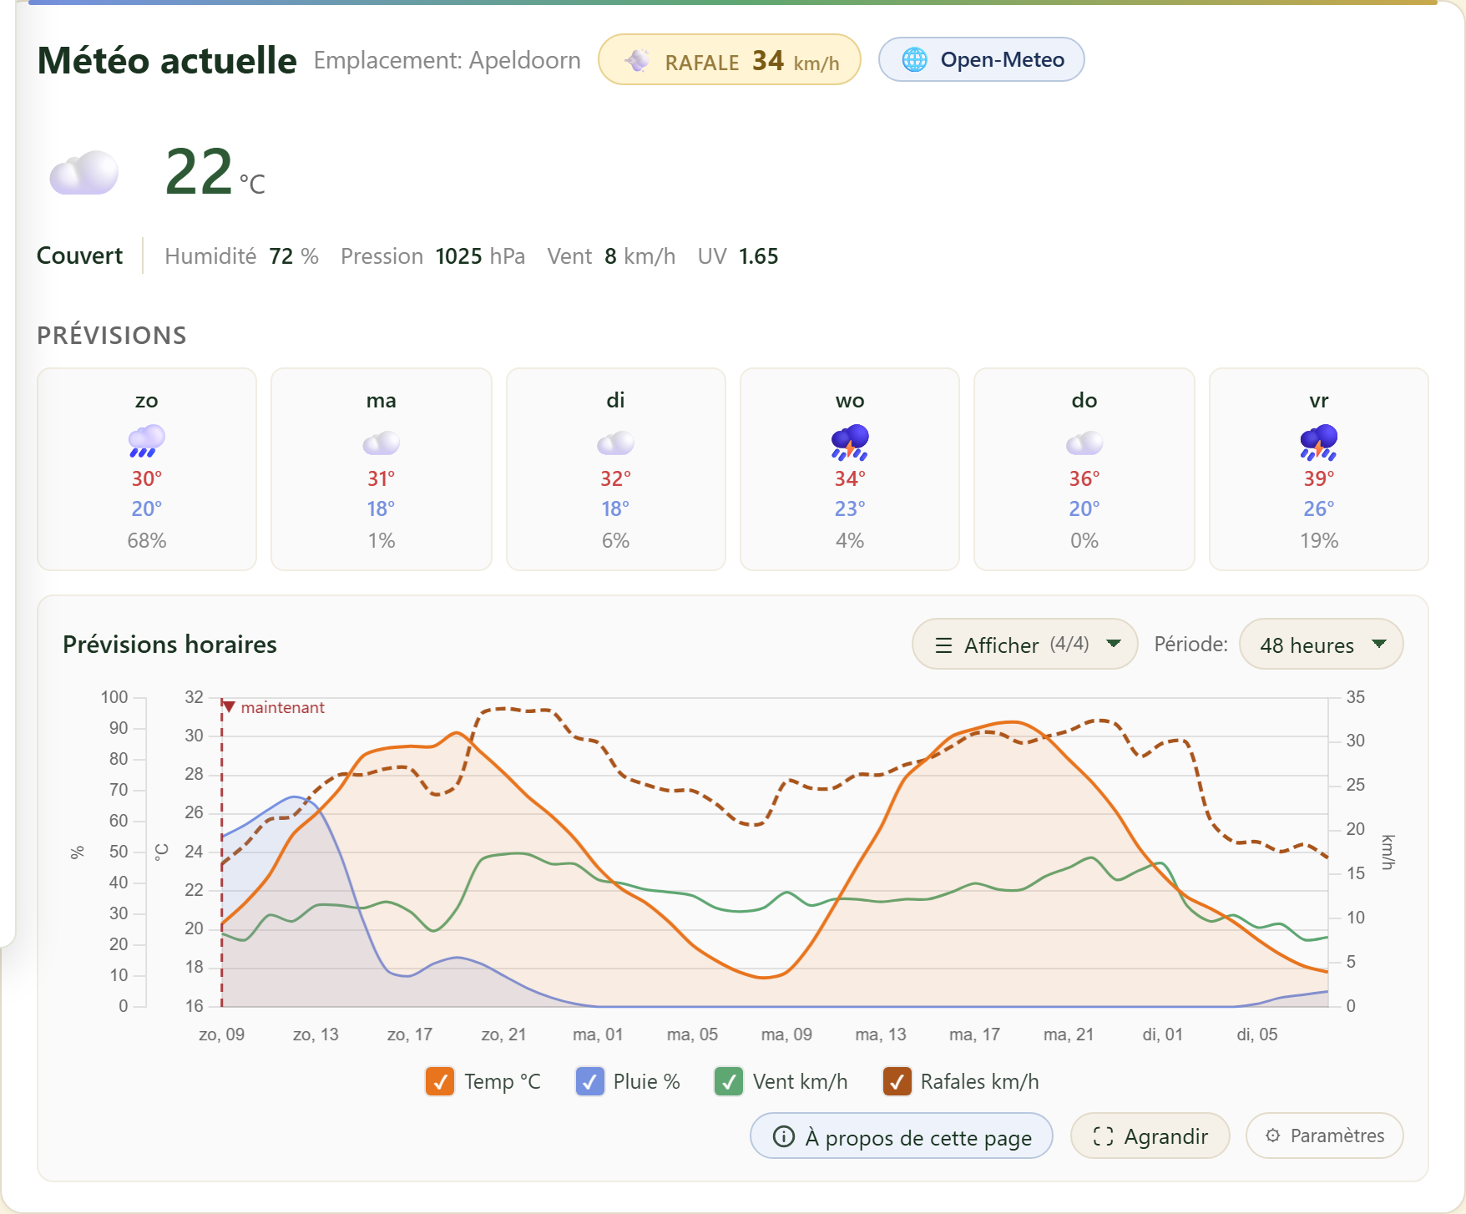Click the globe icon in Open-Meteo badge
The image size is (1466, 1214).
pos(915,59)
